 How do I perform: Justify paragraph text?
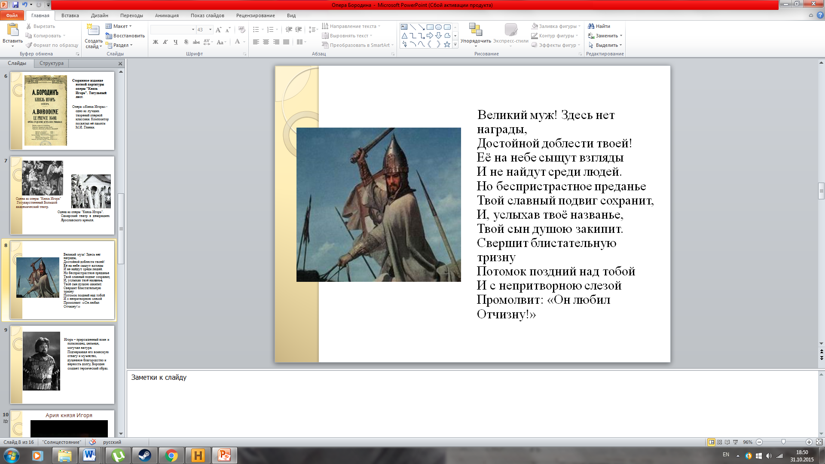pyautogui.click(x=286, y=42)
